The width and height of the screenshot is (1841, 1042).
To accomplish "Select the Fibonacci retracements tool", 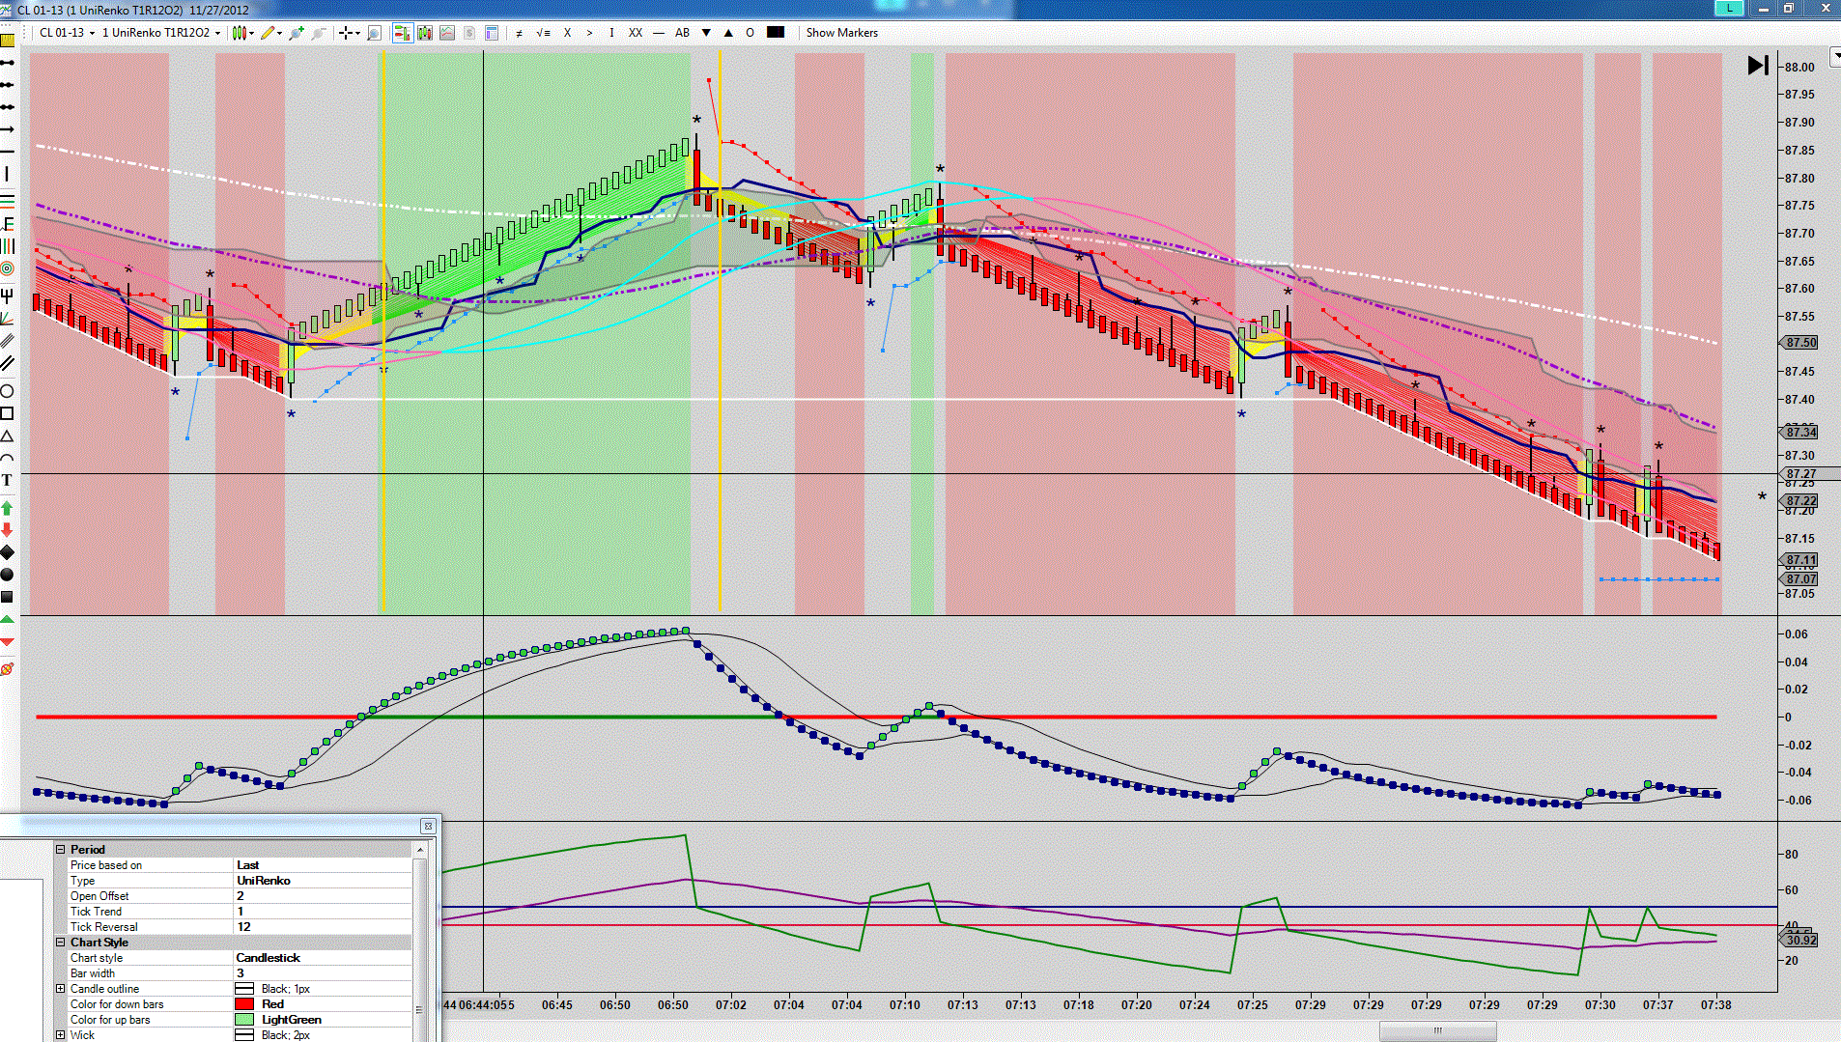I will coord(8,201).
